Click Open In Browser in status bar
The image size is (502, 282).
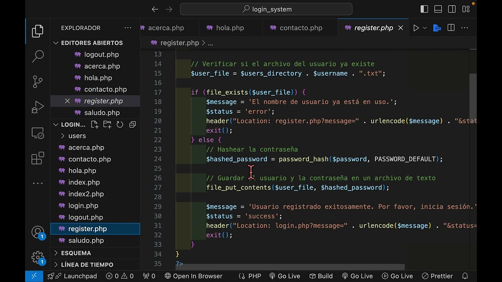point(193,276)
